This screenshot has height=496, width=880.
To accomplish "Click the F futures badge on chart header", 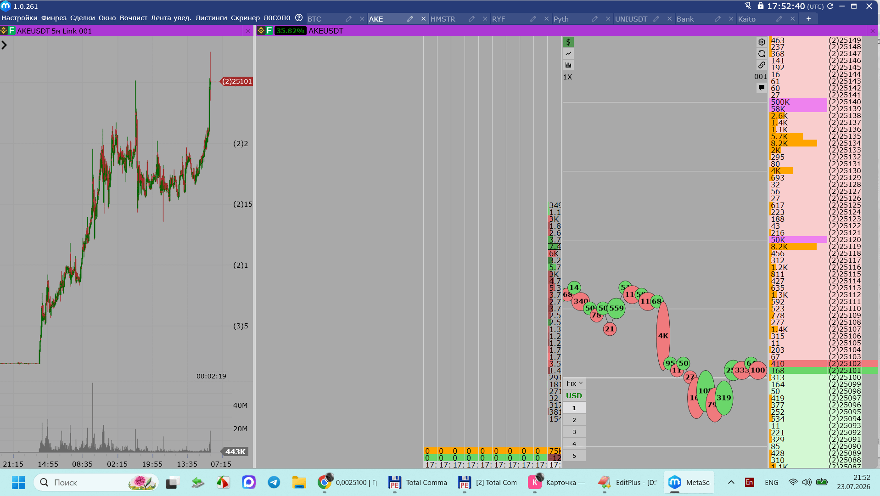I will (x=12, y=31).
